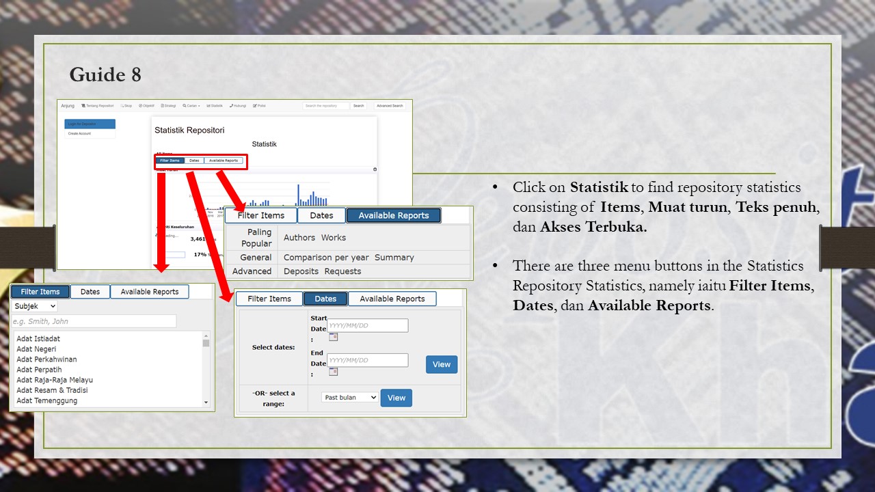This screenshot has height=492, width=875.
Task: Highlight Adat Temenggung in the list
Action: click(x=45, y=400)
